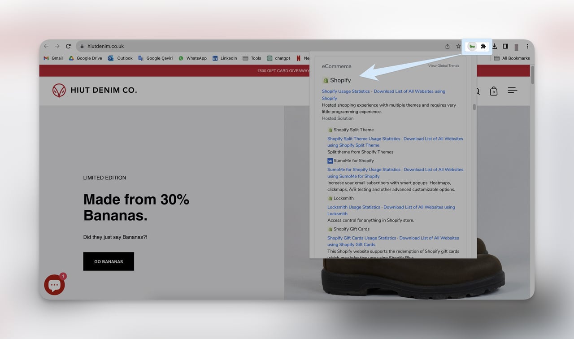Expand the Tools bookmark folder

click(252, 58)
